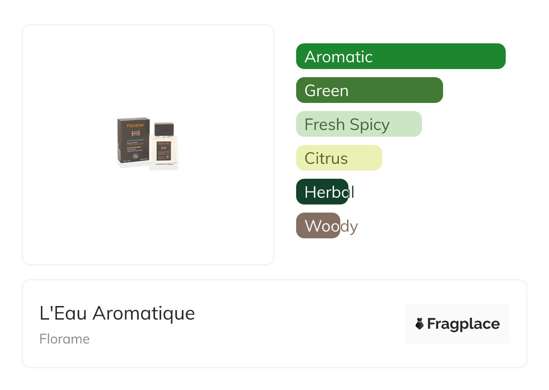Open the L'Eau Aromatique fragrance title
This screenshot has height=390, width=549.
[x=117, y=313]
